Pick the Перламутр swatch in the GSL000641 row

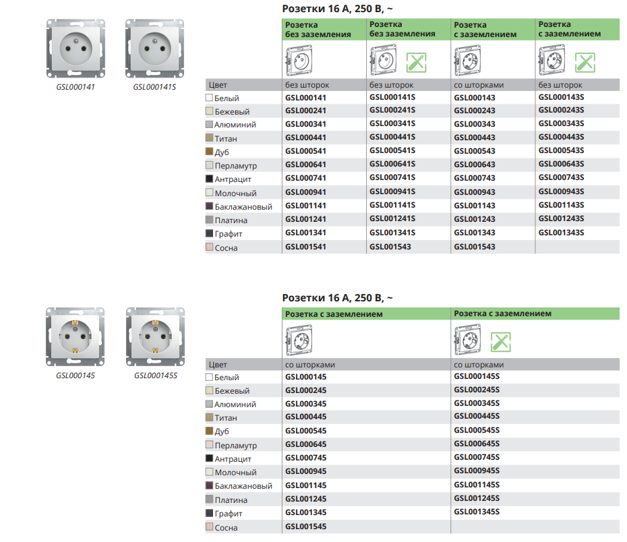(x=209, y=164)
